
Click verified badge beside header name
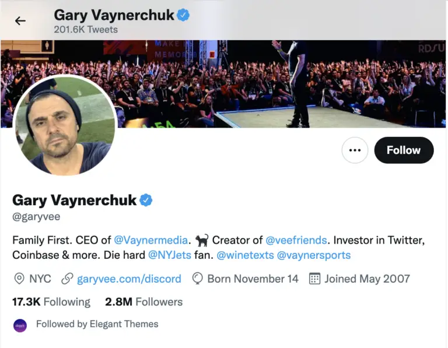point(183,15)
